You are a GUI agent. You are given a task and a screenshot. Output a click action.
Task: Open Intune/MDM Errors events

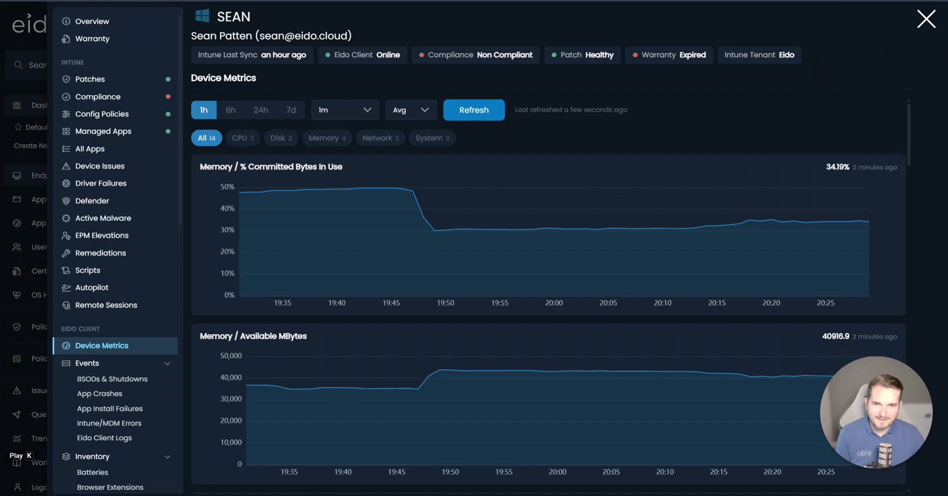tap(109, 423)
